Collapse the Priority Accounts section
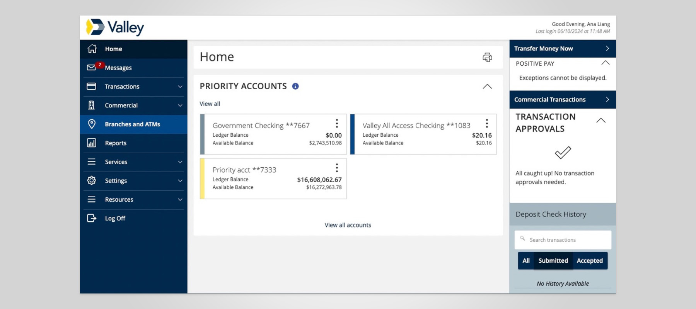This screenshot has height=309, width=696. (x=487, y=87)
